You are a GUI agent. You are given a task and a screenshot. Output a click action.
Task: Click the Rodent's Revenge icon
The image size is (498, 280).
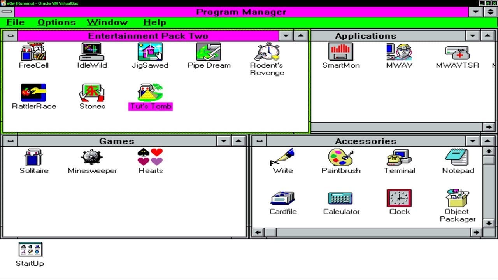click(x=267, y=52)
